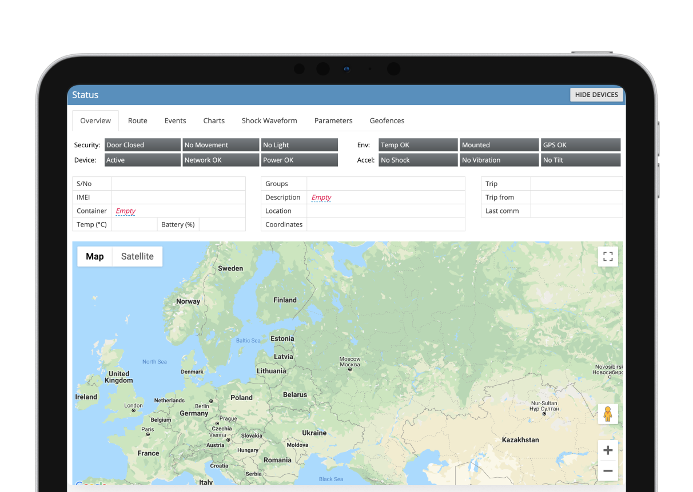Switch to the Events tab
This screenshot has width=693, height=492.
point(175,120)
